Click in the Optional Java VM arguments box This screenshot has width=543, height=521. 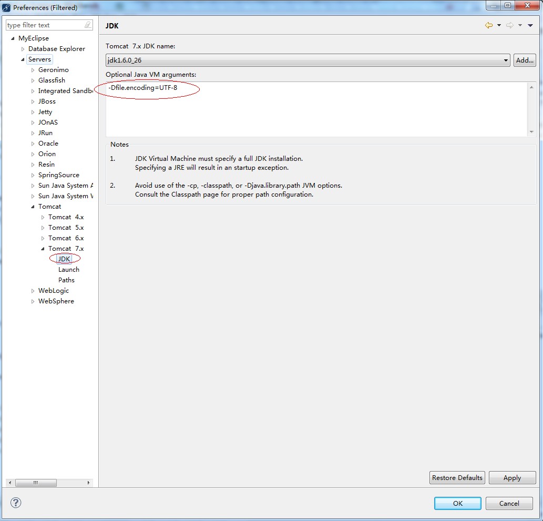(316, 109)
